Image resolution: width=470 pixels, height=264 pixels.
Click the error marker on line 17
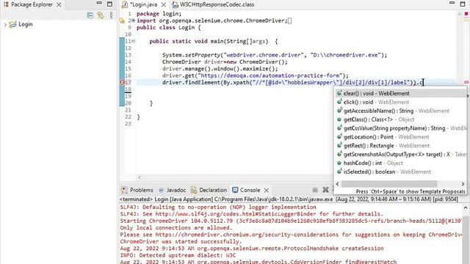[x=122, y=82]
